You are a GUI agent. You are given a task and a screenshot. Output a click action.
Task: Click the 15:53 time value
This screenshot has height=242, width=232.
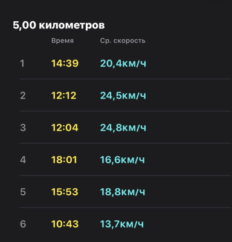click(65, 192)
